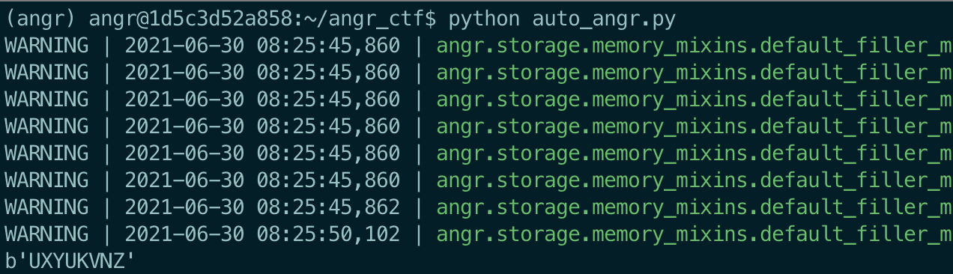This screenshot has width=953, height=274.
Task: Click the date on the last warning line
Action: 184,234
